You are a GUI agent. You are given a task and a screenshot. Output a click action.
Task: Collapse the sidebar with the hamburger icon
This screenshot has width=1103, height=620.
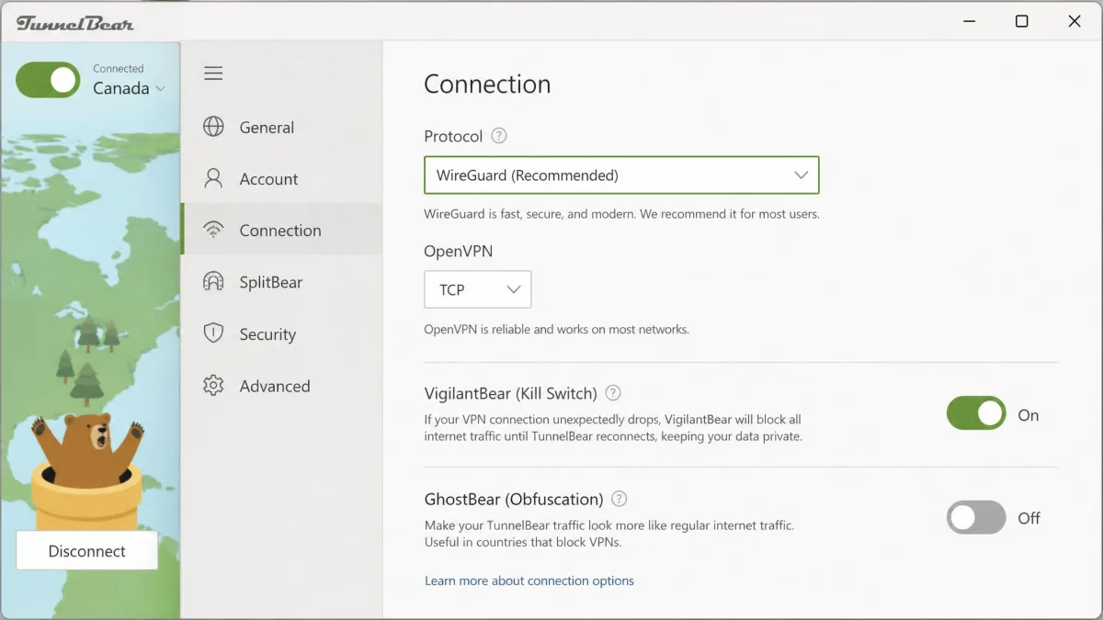pyautogui.click(x=213, y=73)
